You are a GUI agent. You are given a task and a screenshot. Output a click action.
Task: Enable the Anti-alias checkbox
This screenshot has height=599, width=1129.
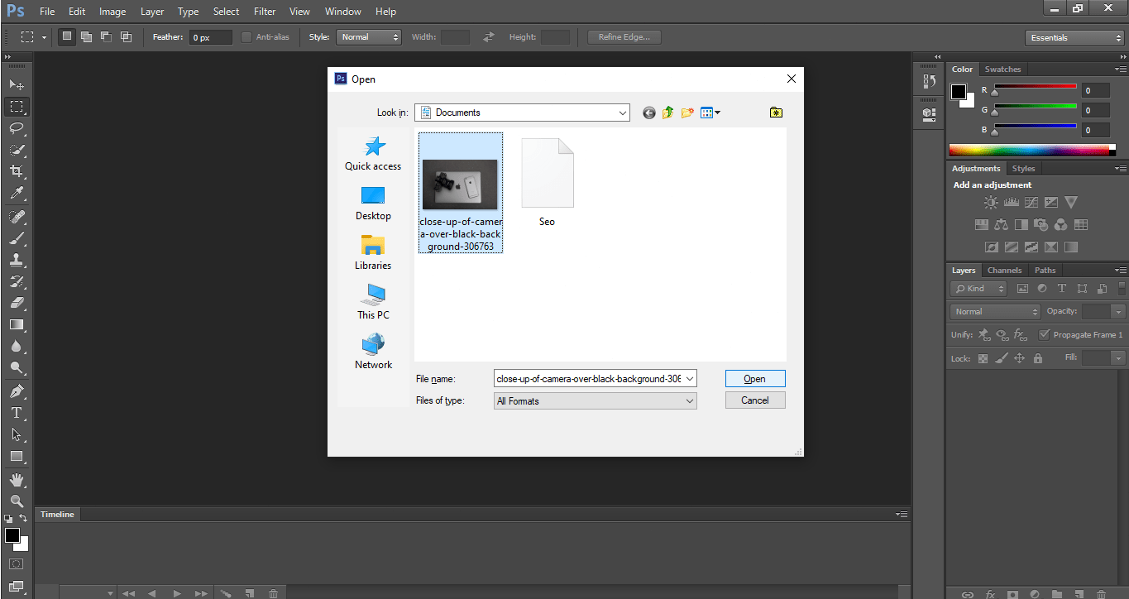click(x=246, y=36)
